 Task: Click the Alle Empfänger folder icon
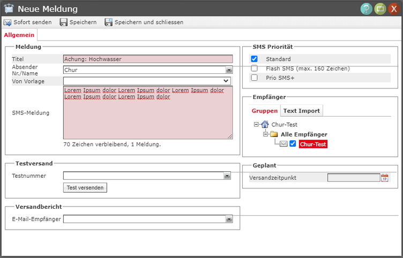click(x=274, y=134)
